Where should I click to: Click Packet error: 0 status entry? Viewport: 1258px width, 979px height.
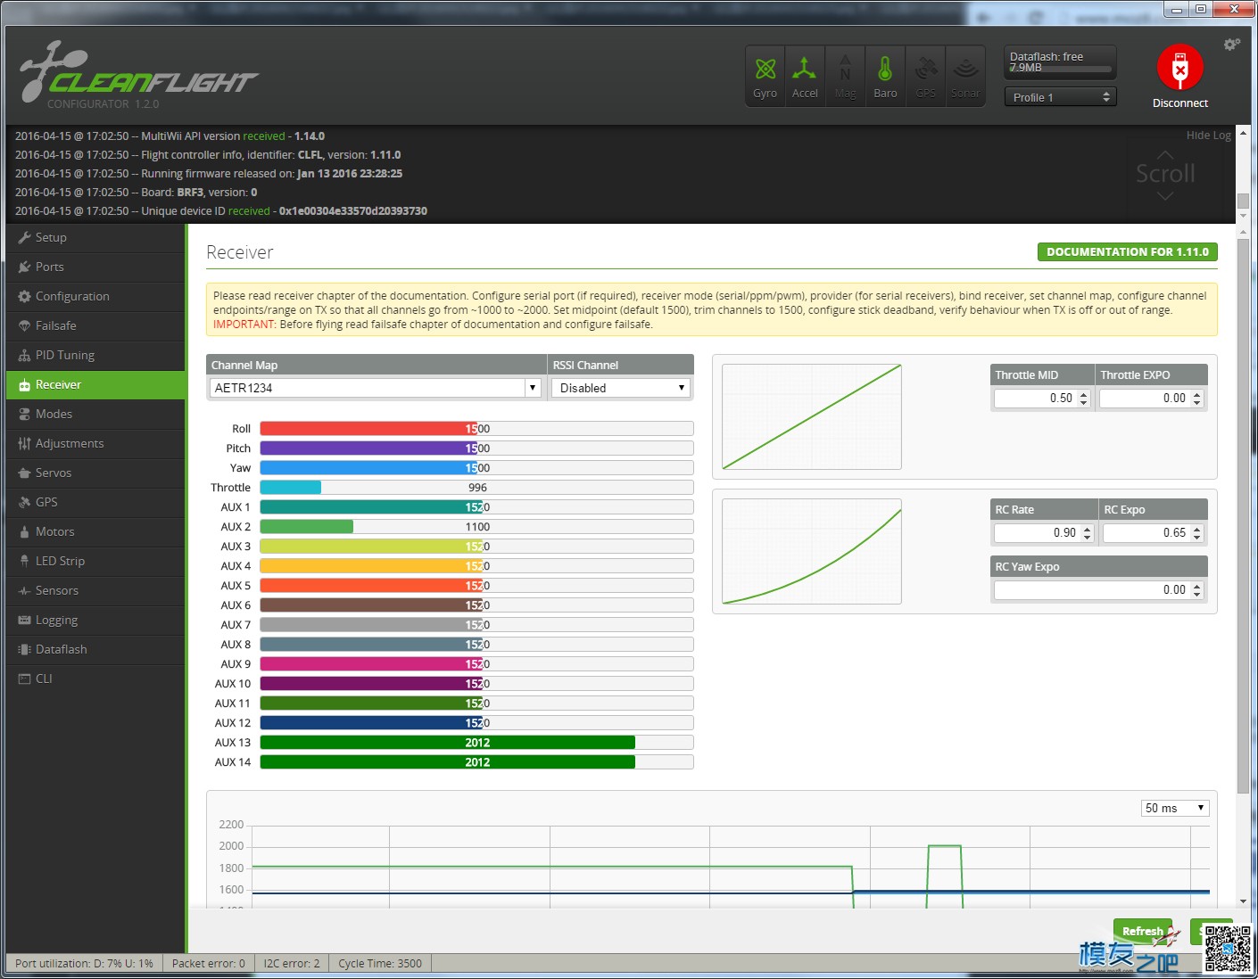pos(208,963)
